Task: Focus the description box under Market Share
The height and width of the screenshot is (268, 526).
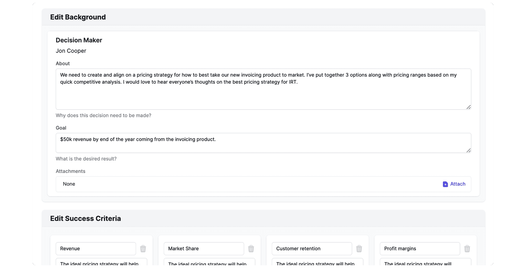Action: pyautogui.click(x=209, y=262)
